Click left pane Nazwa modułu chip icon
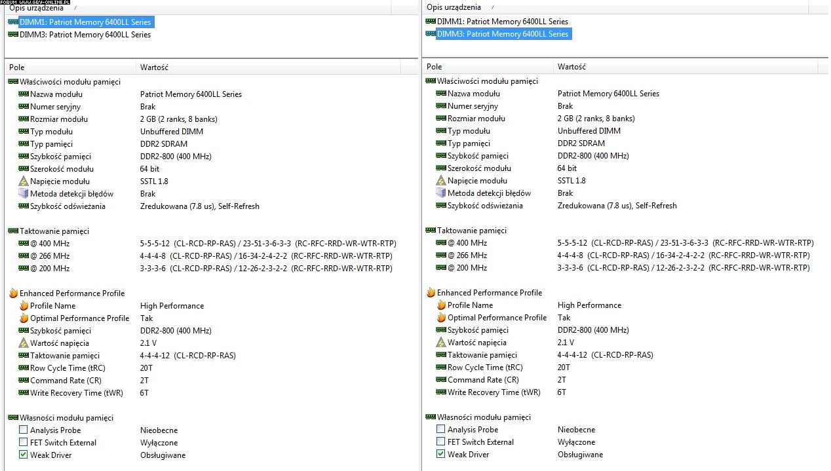Image resolution: width=831 pixels, height=471 pixels. tap(24, 94)
